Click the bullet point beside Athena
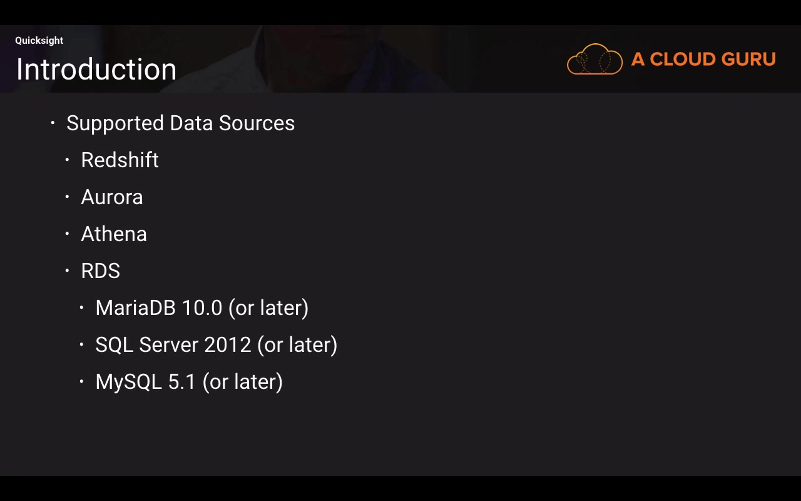Viewport: 801px width, 501px height. pos(67,234)
